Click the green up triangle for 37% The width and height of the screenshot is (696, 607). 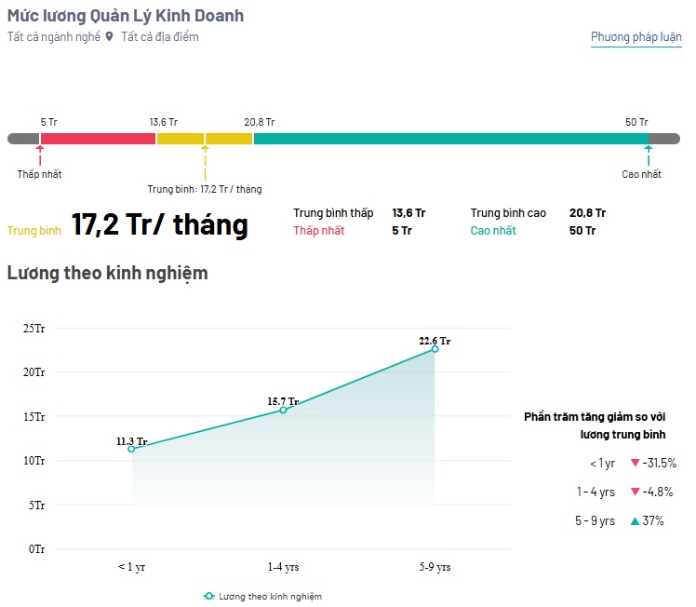click(636, 520)
